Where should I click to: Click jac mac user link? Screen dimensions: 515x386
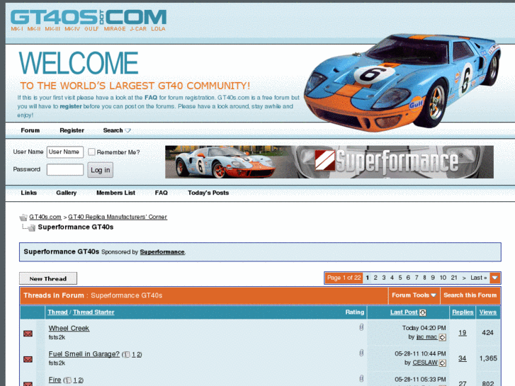coord(426,336)
